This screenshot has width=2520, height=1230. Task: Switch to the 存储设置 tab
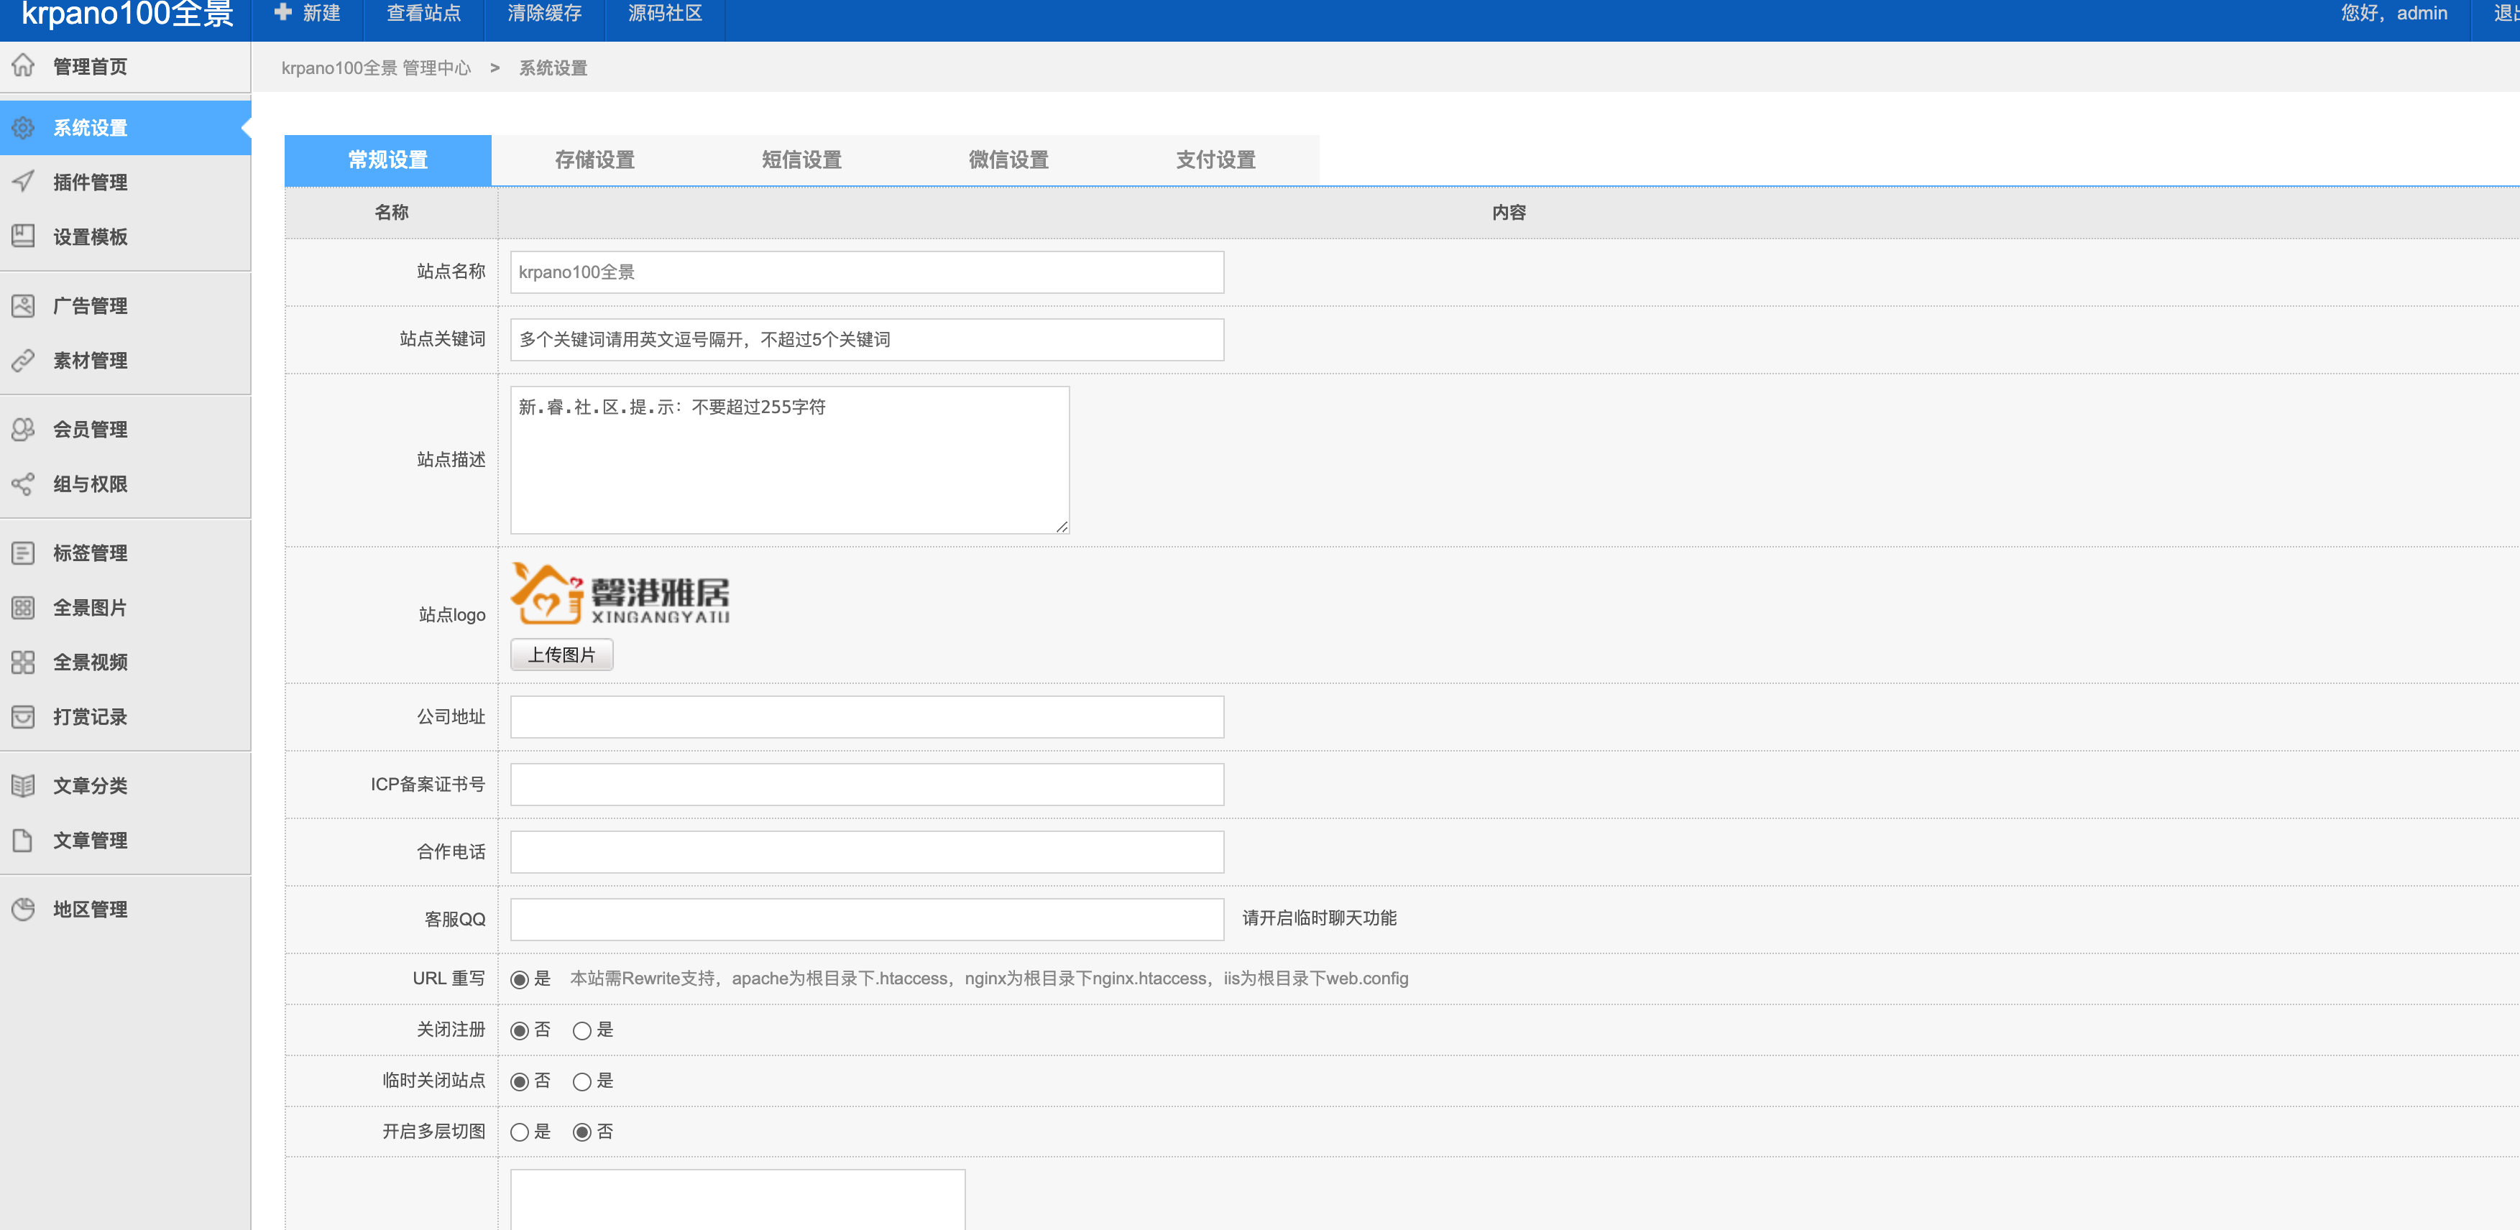click(x=595, y=159)
